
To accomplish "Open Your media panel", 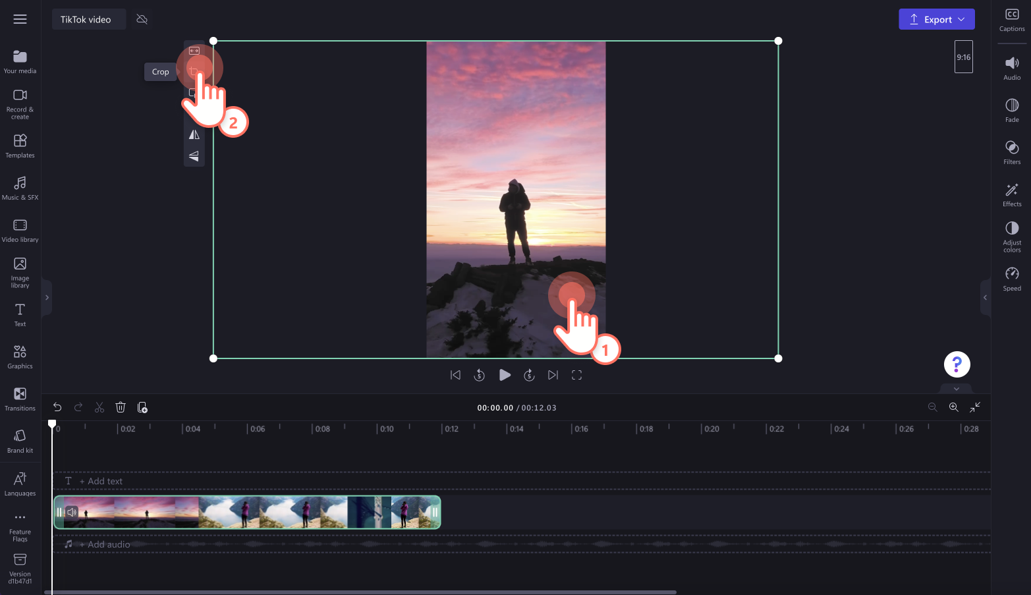I will [20, 62].
